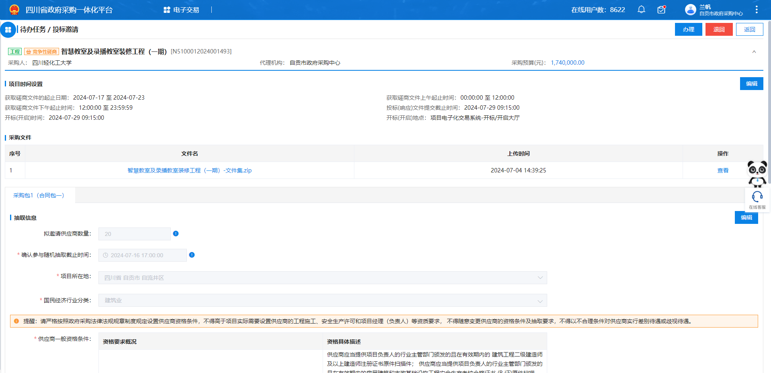
Task: Open the vertical three-dot more menu
Action: [757, 10]
